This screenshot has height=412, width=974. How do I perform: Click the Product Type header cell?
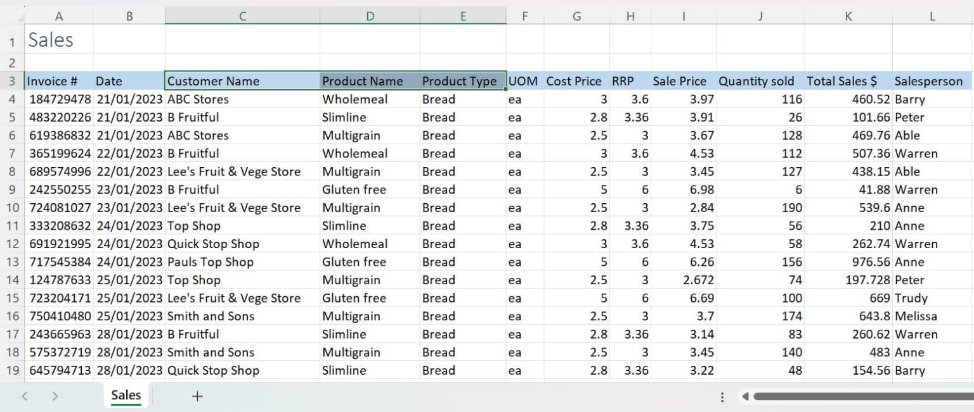pyautogui.click(x=459, y=81)
